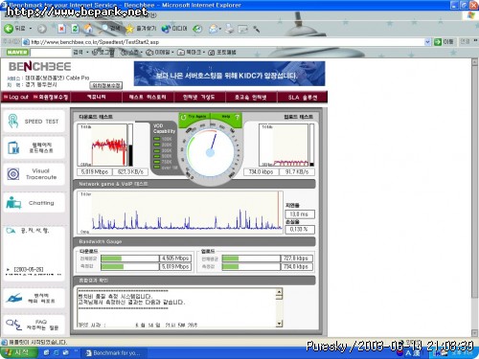Viewport: 479px width, 359px height.
Task: Open the Favorites star toolbar button
Action: [x=141, y=29]
